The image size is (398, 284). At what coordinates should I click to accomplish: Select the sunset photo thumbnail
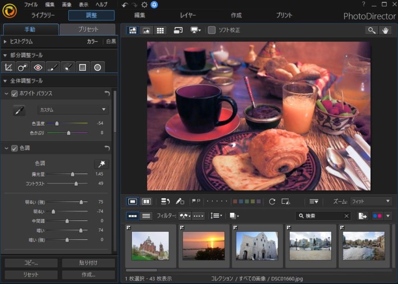[203, 246]
